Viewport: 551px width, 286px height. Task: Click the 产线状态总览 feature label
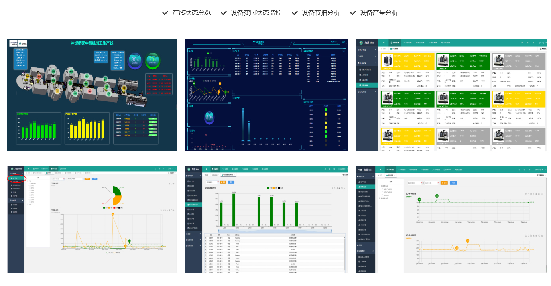click(x=191, y=13)
